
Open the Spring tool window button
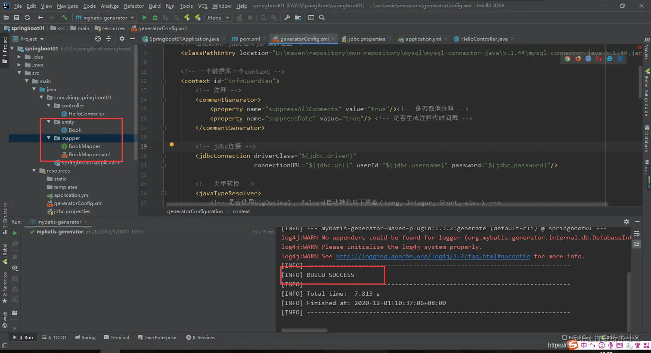(x=85, y=338)
